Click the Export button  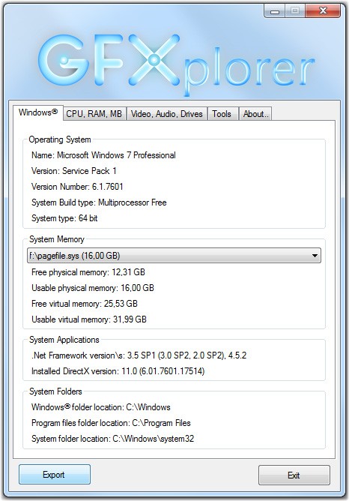pos(54,475)
